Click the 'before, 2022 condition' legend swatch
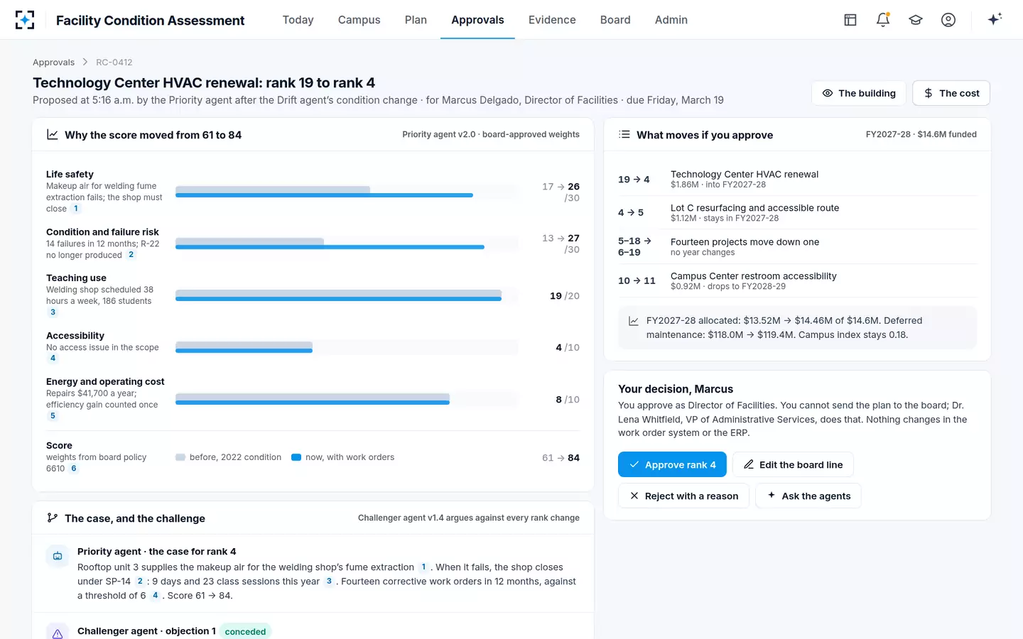The width and height of the screenshot is (1023, 639). coord(180,457)
